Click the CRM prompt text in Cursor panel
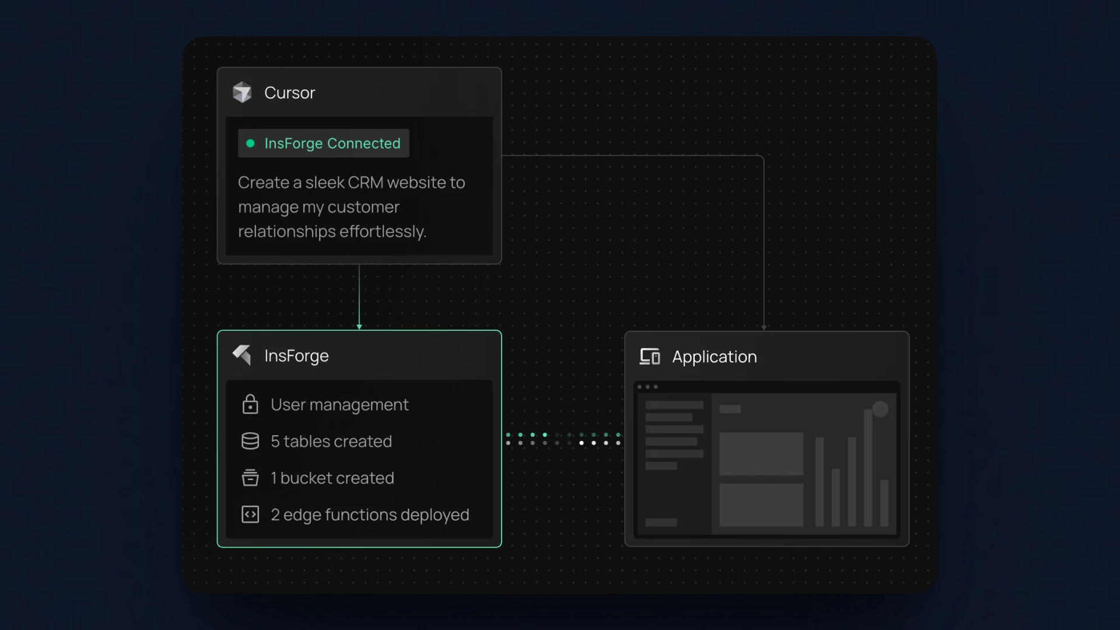The height and width of the screenshot is (630, 1120). coord(351,207)
